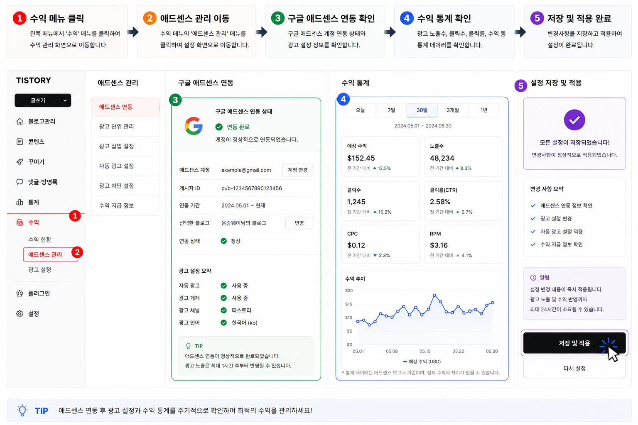Click the document icon beside 콘텐츠
The height and width of the screenshot is (425, 638).
[20, 142]
